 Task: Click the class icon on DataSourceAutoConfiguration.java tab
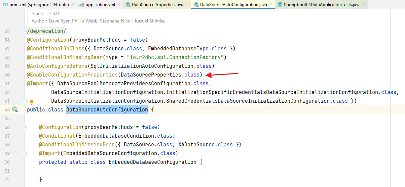click(x=196, y=5)
